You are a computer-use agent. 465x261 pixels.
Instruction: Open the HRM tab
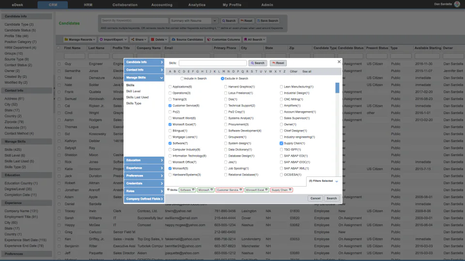coord(88,5)
